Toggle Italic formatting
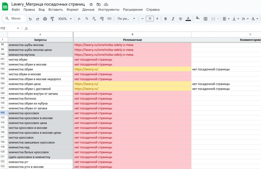Screen dimensions: 261x169 click(x=173, y=19)
